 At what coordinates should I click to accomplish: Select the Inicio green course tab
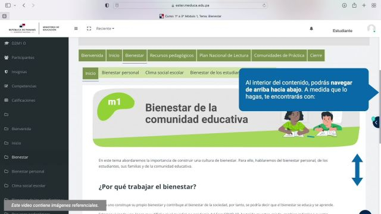coord(114,55)
